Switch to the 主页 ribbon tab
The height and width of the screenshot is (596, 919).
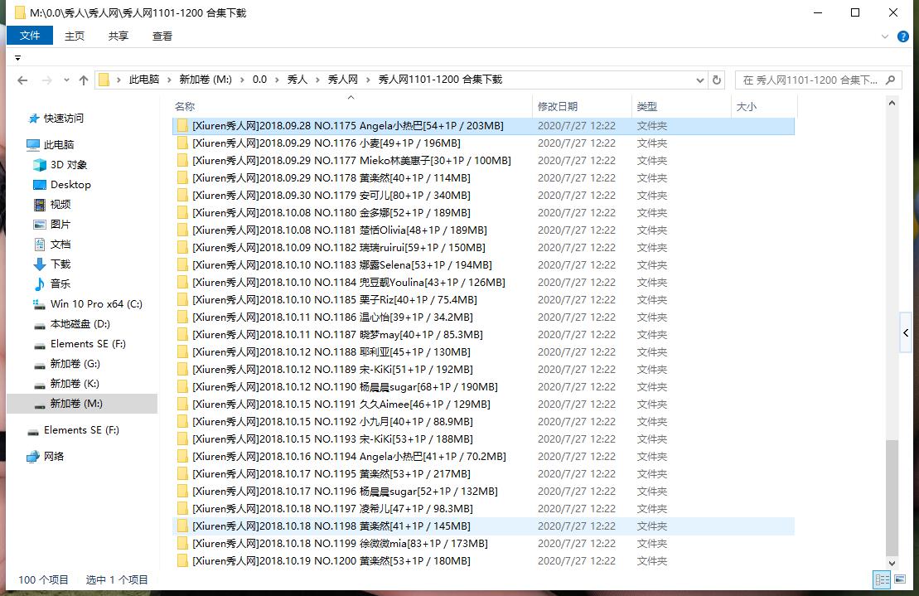(x=75, y=36)
